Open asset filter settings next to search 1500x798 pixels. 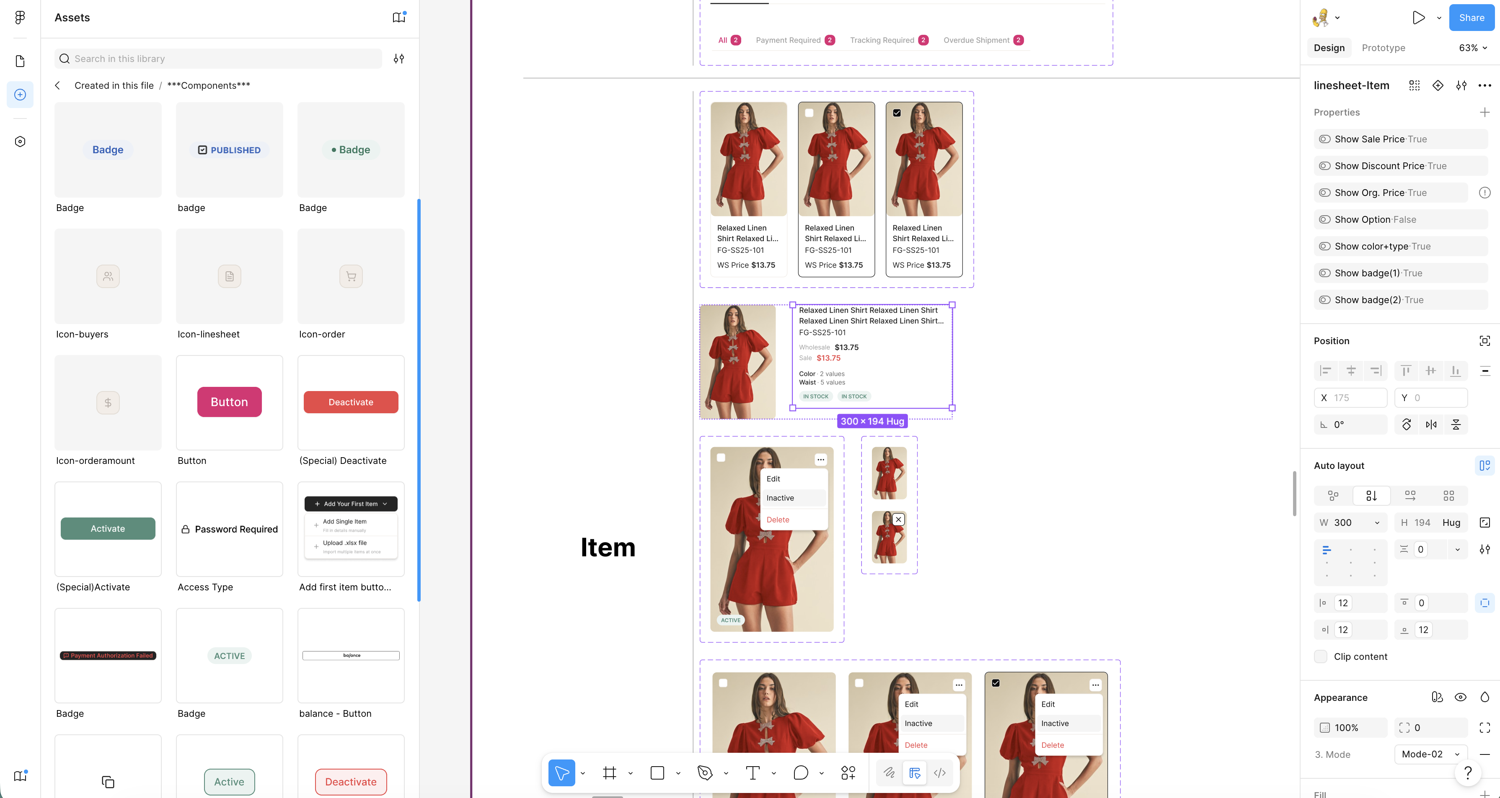[399, 59]
